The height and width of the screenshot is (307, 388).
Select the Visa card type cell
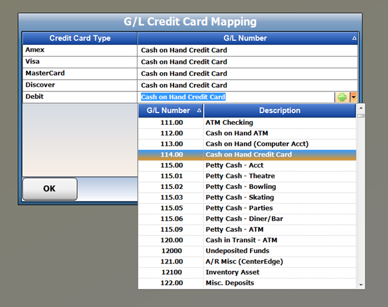[80, 62]
